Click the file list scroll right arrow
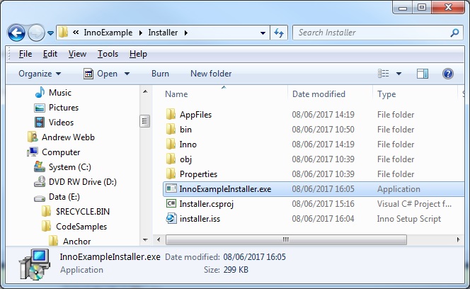Image resolution: width=470 pixels, height=289 pixels. tap(458, 239)
